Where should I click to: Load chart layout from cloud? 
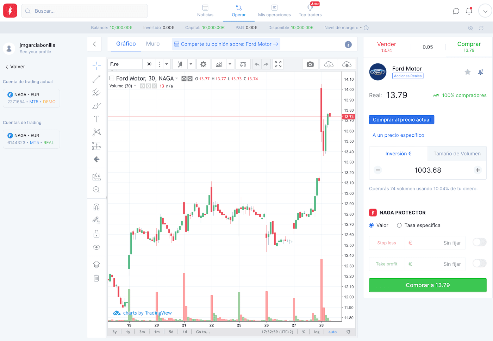pos(329,64)
